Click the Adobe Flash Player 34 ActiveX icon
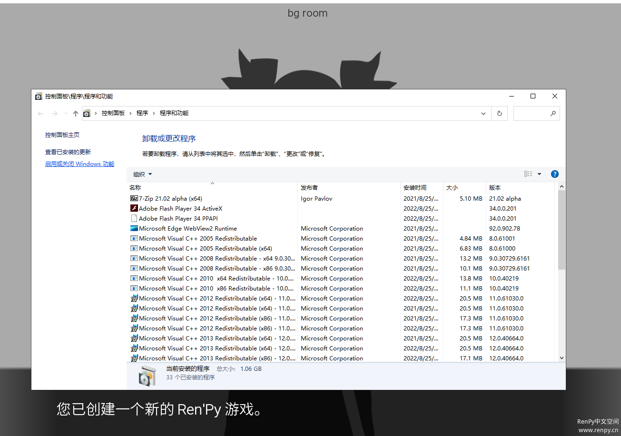The height and width of the screenshot is (436, 621). [x=134, y=208]
